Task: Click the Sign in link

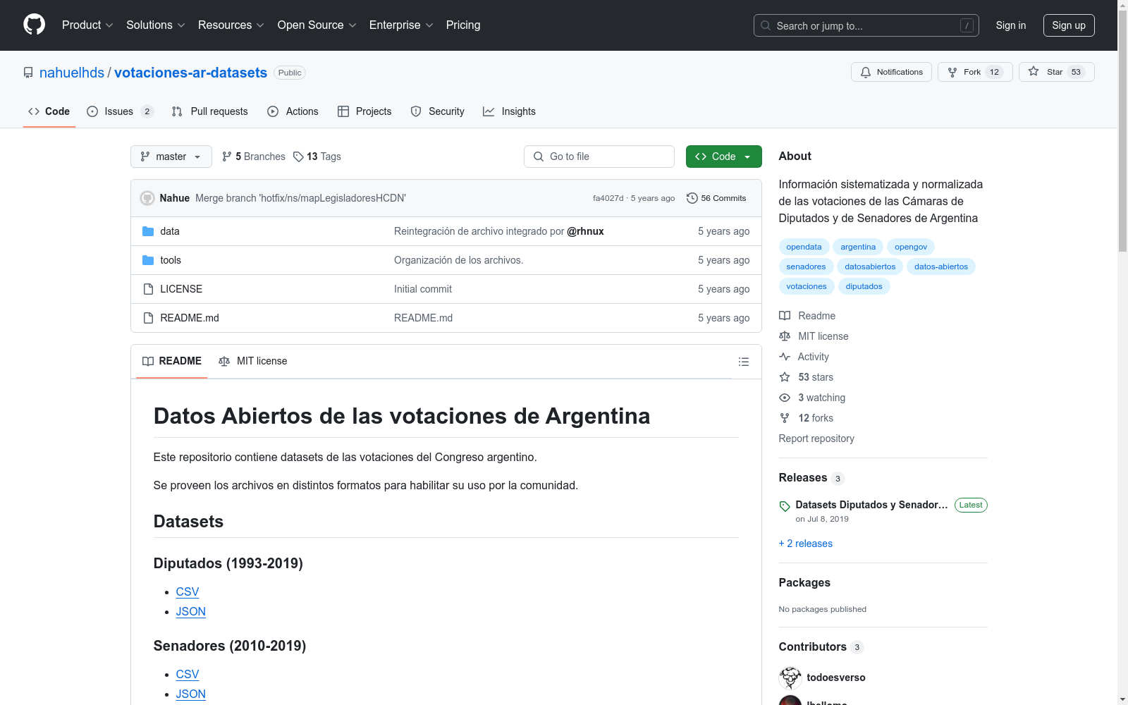Action: [x=1011, y=25]
